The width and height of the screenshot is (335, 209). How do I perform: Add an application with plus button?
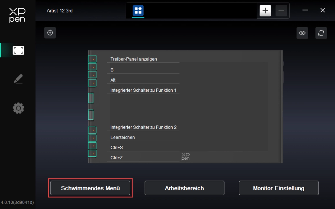tap(265, 11)
